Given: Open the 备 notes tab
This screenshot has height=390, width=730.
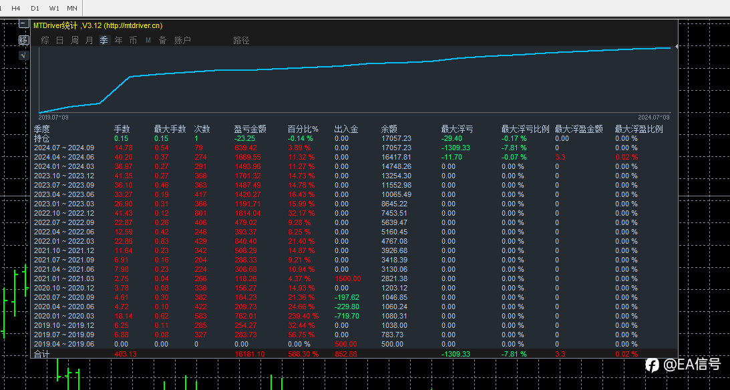Looking at the screenshot, I should coord(162,41).
